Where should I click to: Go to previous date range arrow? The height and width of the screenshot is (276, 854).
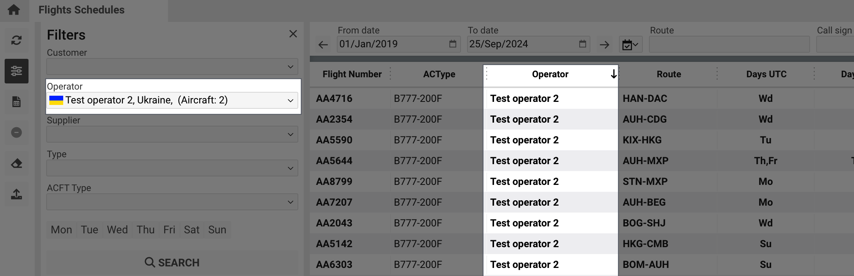click(x=323, y=45)
